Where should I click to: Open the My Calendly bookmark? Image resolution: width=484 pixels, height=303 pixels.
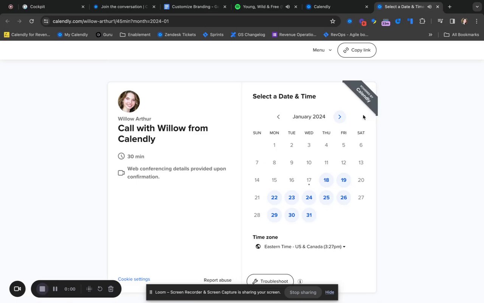[x=73, y=34]
